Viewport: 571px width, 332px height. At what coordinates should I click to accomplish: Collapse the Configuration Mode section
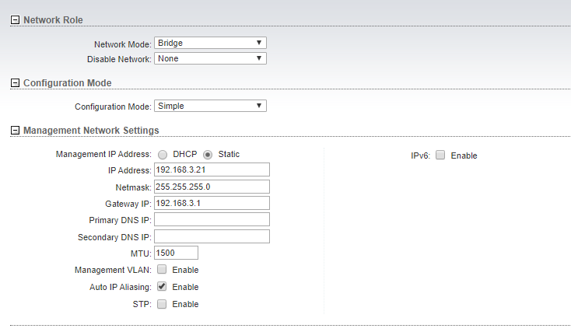(15, 83)
